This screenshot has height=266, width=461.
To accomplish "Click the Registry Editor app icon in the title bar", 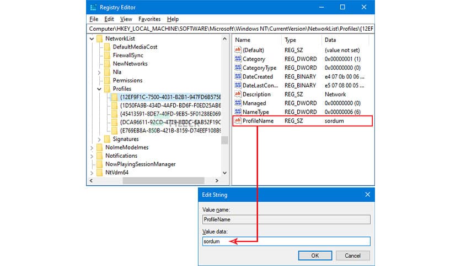I will point(93,7).
